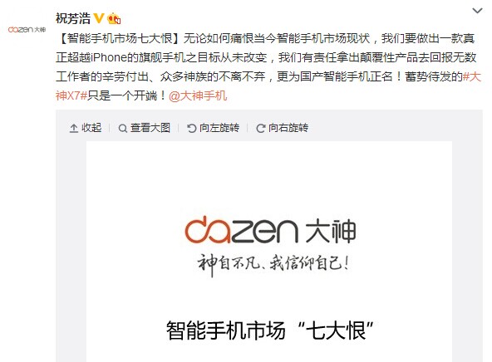The height and width of the screenshot is (362, 492).
Task: Click the counterclockwise rotate arrow icon
Action: (x=191, y=128)
